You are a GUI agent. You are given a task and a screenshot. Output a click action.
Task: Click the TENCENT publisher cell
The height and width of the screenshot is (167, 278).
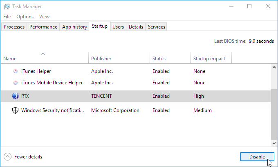tap(101, 96)
